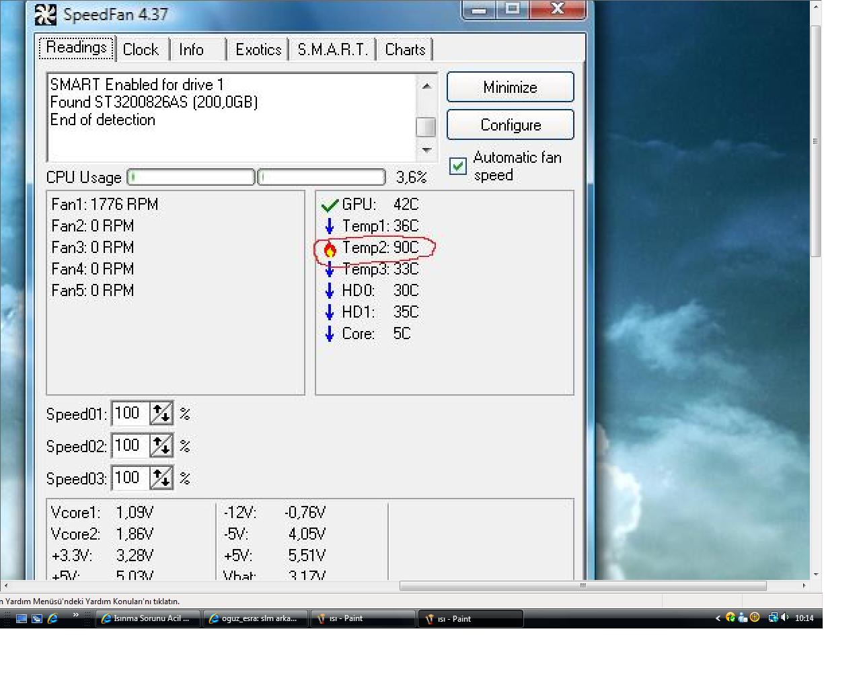Click the blue arrow icon beside Temp3
This screenshot has height=689, width=861.
[x=330, y=270]
